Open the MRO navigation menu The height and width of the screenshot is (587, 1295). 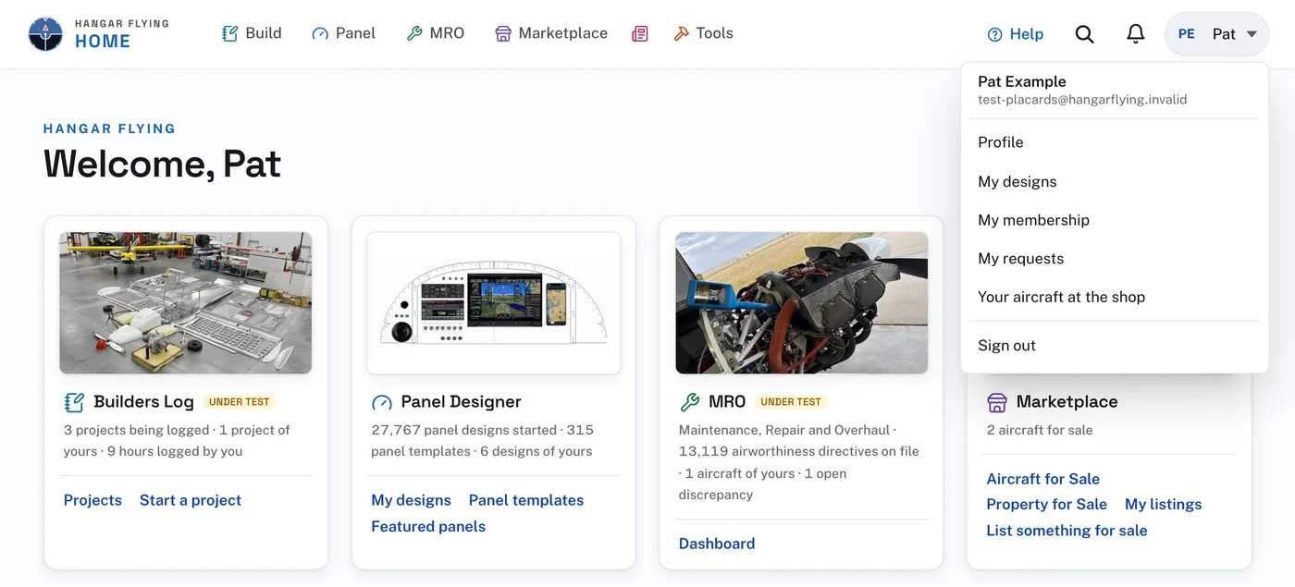435,33
